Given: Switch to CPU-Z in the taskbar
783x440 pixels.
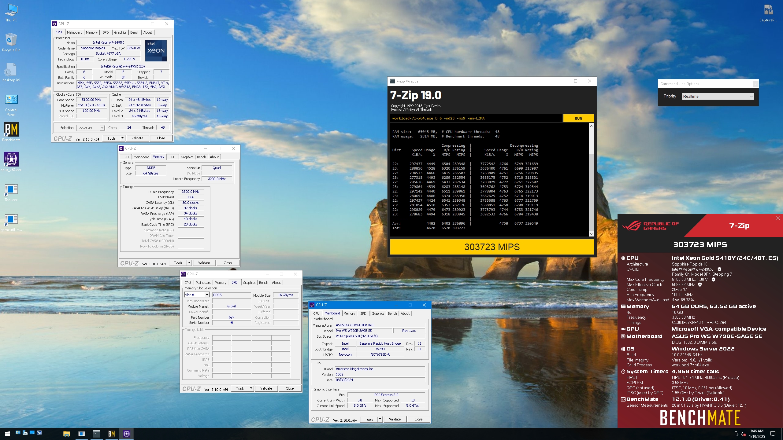Looking at the screenshot, I should click(x=127, y=434).
